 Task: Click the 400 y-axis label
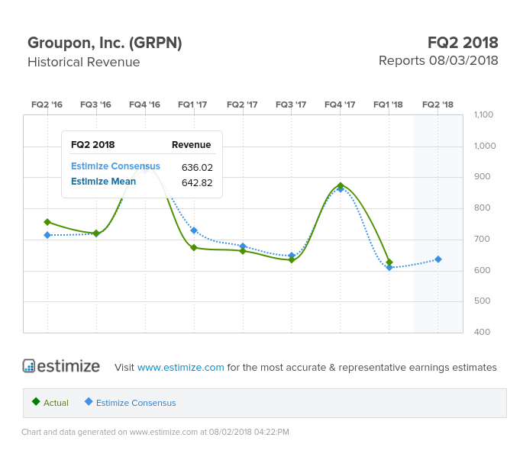pyautogui.click(x=482, y=332)
